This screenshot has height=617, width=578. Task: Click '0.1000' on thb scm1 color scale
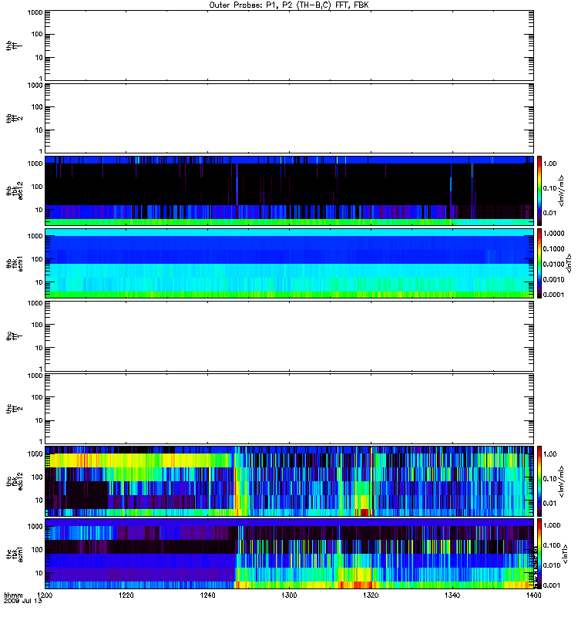point(553,248)
